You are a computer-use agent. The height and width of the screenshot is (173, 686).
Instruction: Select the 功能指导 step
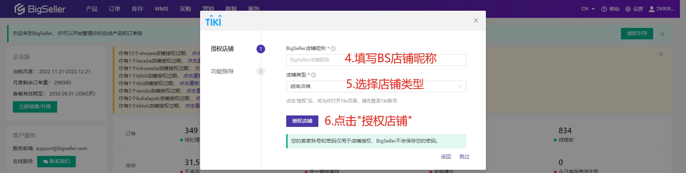coord(222,71)
